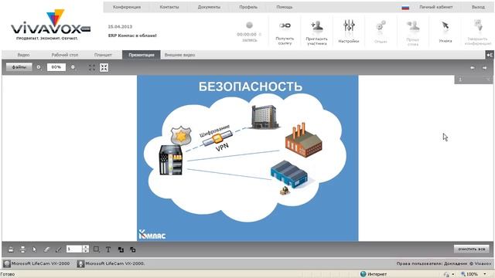
Task: Switch to the Рабочий стол tab
Action: pyautogui.click(x=65, y=55)
